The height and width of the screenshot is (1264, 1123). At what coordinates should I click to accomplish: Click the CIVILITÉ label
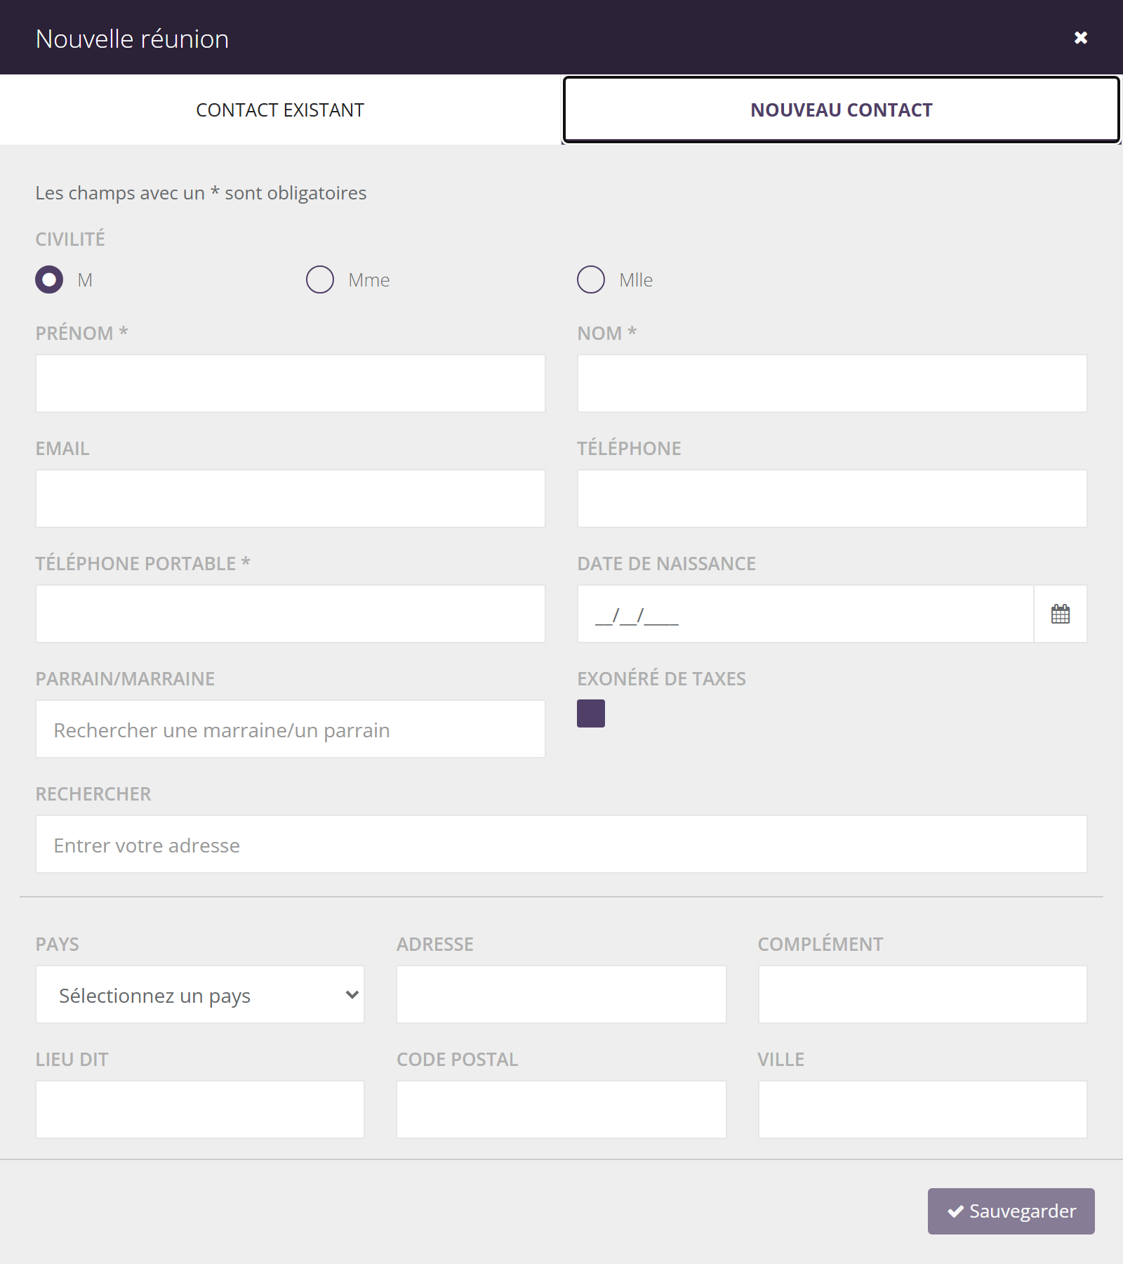tap(70, 239)
